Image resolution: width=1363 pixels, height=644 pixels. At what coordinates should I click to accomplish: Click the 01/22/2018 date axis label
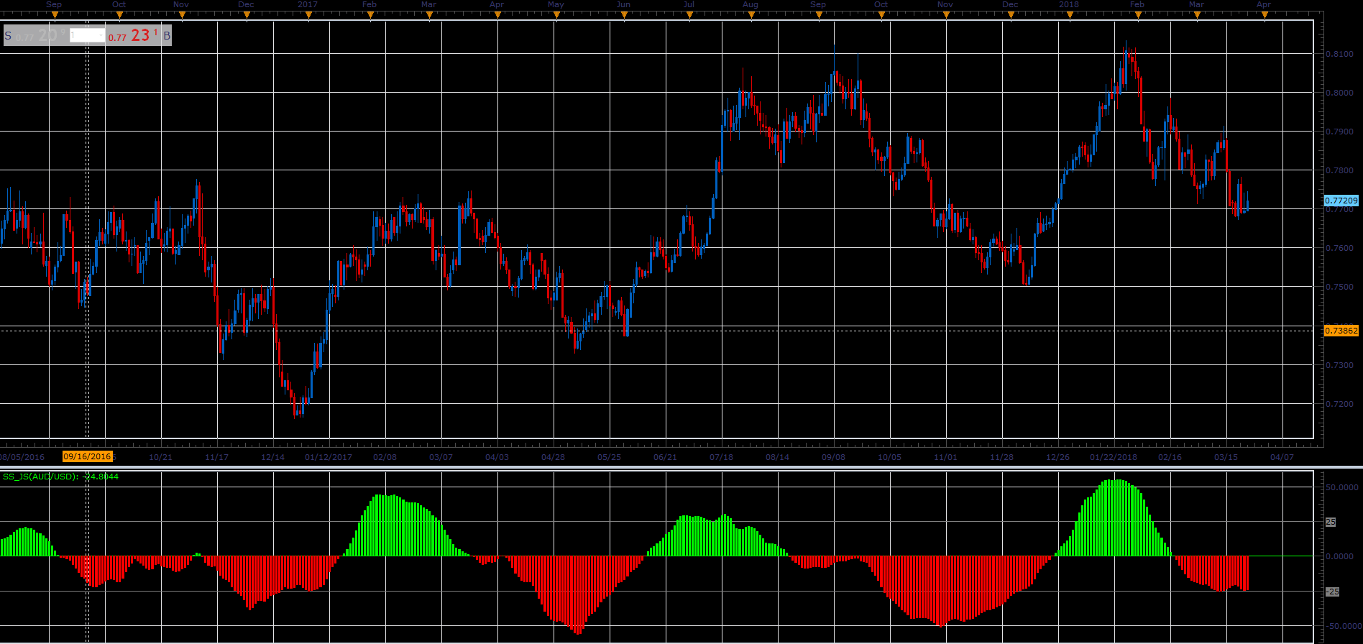[1114, 457]
